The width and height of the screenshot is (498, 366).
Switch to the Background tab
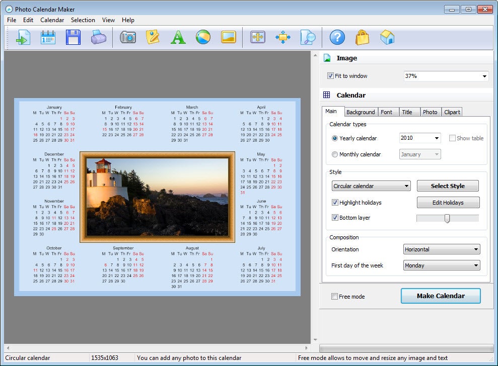click(x=361, y=112)
